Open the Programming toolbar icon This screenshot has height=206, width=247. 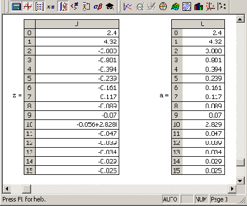(86, 6)
